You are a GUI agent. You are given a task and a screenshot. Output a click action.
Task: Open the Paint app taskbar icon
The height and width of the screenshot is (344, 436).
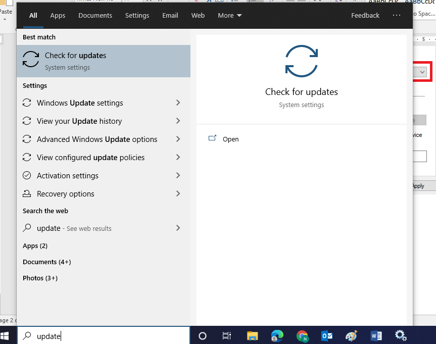(x=352, y=336)
